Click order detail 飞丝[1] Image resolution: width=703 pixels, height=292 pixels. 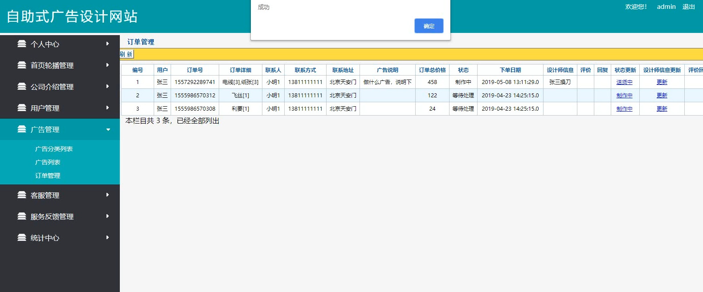tap(240, 96)
